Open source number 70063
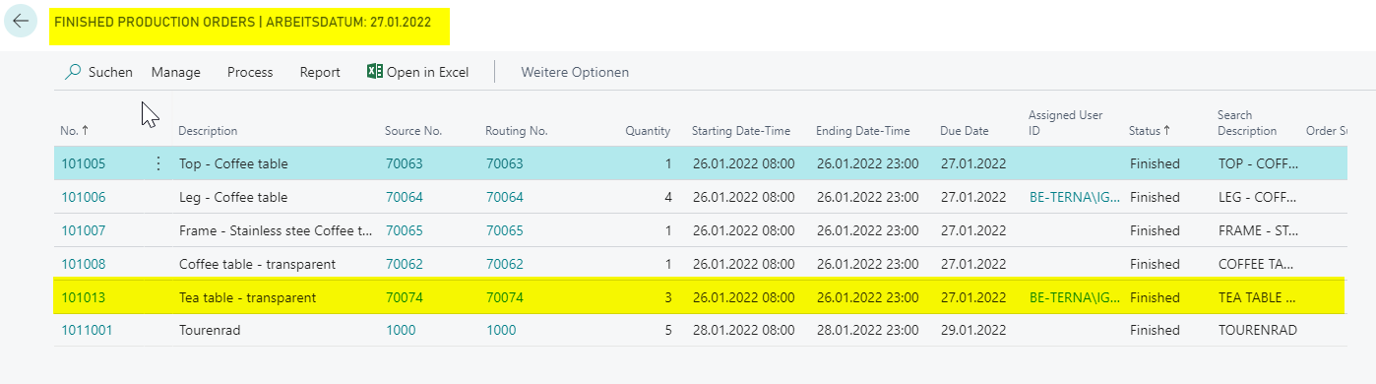 (x=405, y=163)
